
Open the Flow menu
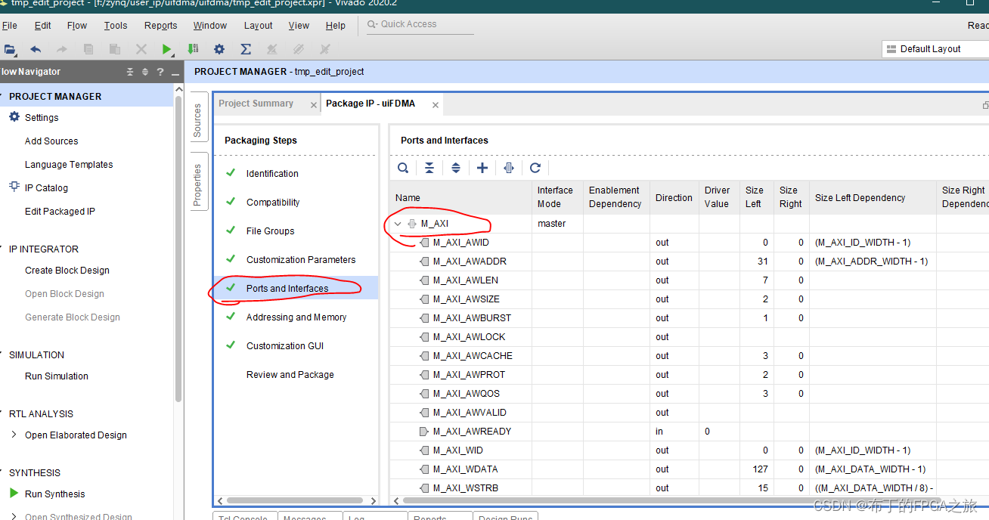pyautogui.click(x=77, y=25)
